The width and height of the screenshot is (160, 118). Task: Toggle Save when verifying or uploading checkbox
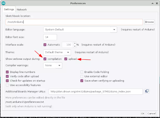point(82,81)
